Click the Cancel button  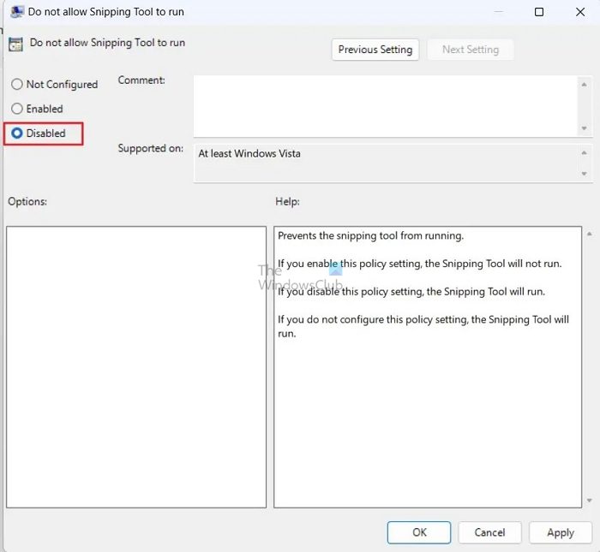489,532
